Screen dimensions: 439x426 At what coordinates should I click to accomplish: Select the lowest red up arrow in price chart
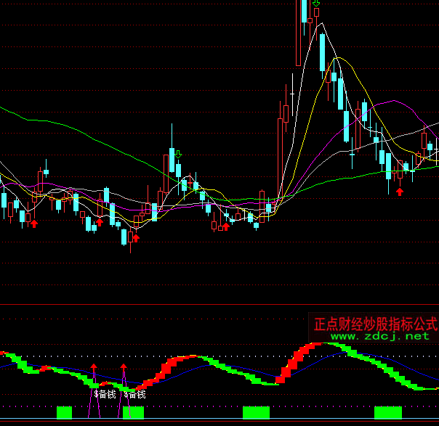point(134,237)
